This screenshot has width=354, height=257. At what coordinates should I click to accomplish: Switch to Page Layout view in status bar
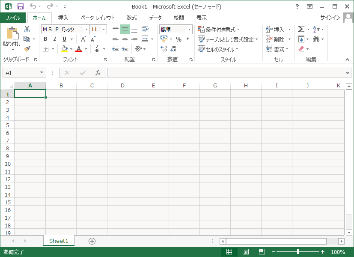246,252
